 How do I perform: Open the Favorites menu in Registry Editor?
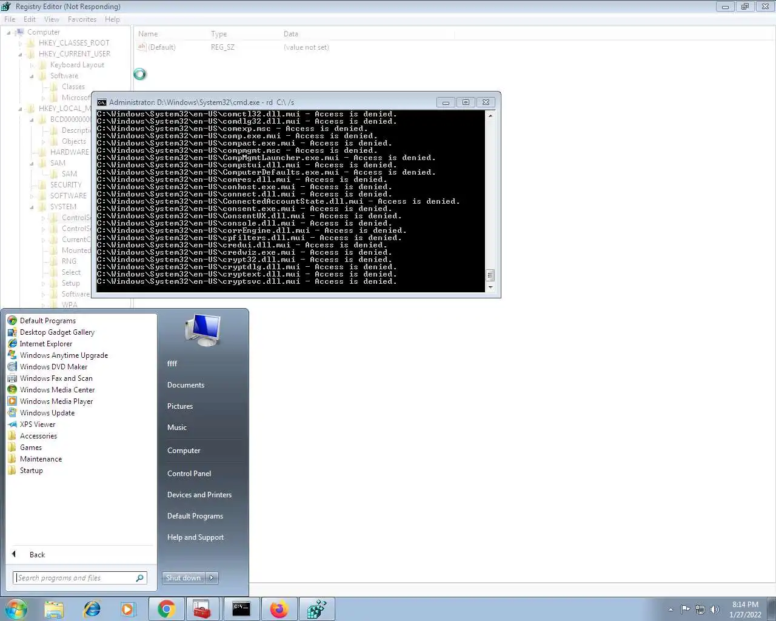pyautogui.click(x=82, y=19)
